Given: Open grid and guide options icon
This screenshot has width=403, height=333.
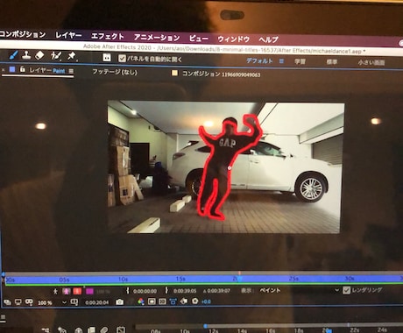Looking at the screenshot, I should 74,302.
